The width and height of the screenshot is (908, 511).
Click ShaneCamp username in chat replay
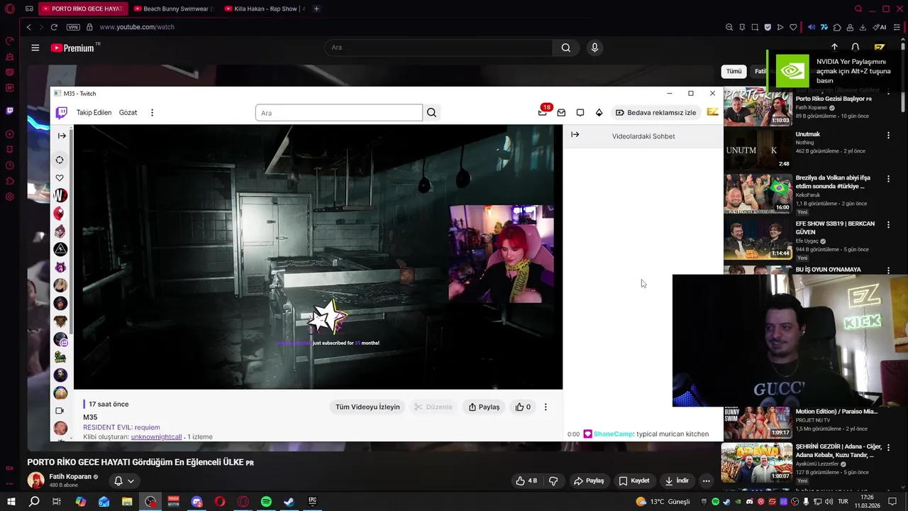[x=613, y=434]
